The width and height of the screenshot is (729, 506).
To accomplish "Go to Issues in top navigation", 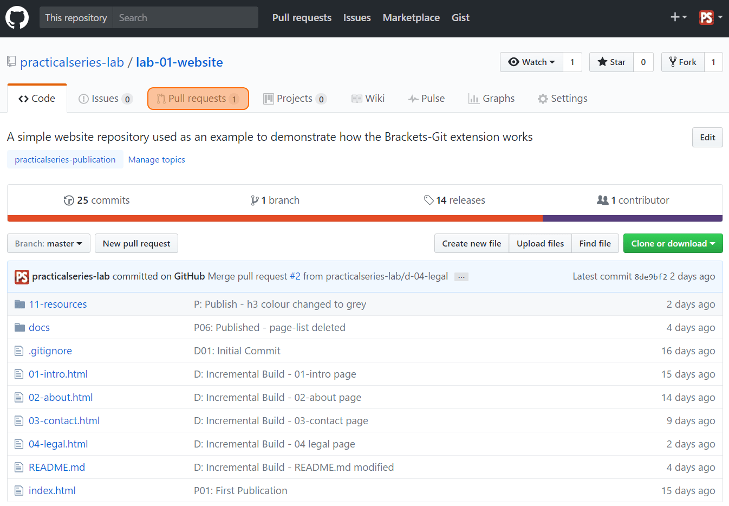I will pyautogui.click(x=357, y=18).
